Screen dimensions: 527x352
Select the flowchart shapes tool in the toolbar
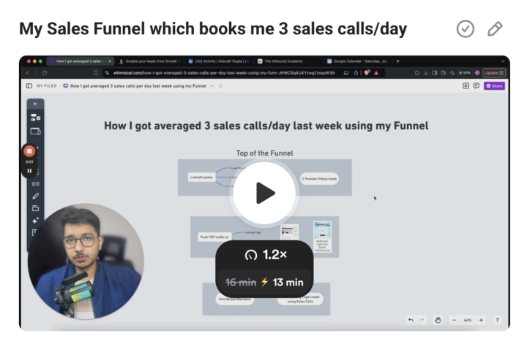pos(35,118)
